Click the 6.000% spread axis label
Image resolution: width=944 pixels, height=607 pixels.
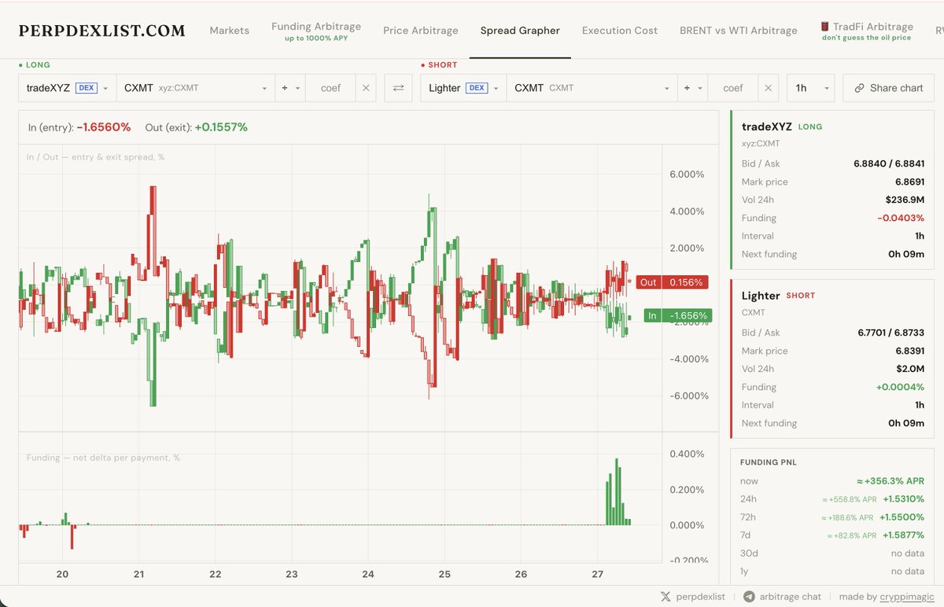pos(687,175)
